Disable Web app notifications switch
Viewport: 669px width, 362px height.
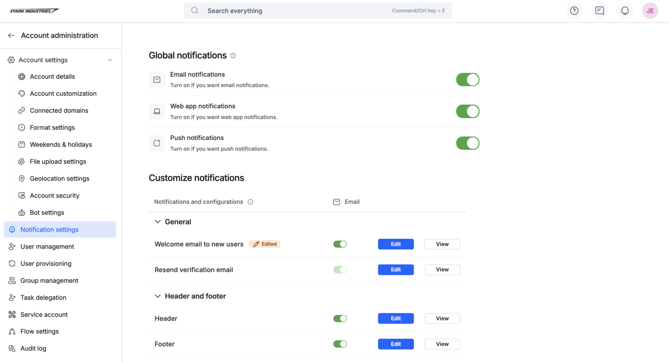[x=468, y=112]
